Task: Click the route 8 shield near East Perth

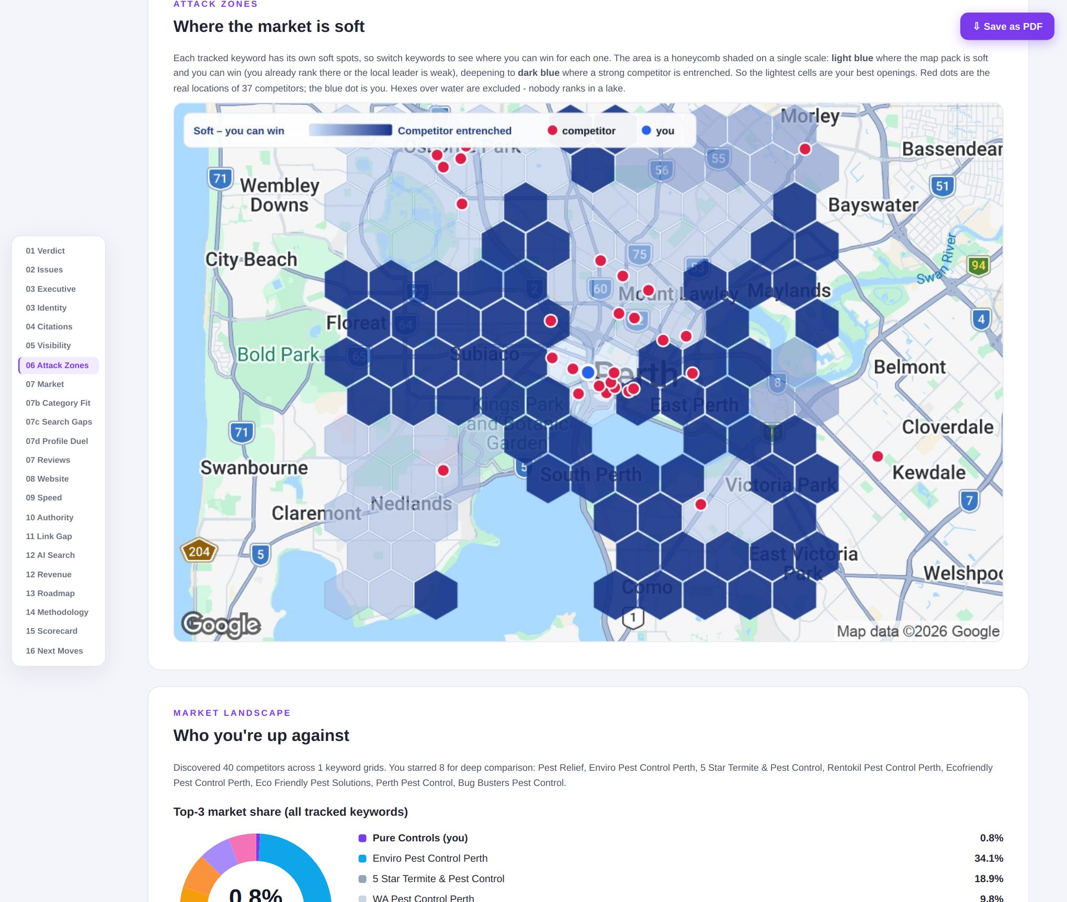Action: point(778,383)
